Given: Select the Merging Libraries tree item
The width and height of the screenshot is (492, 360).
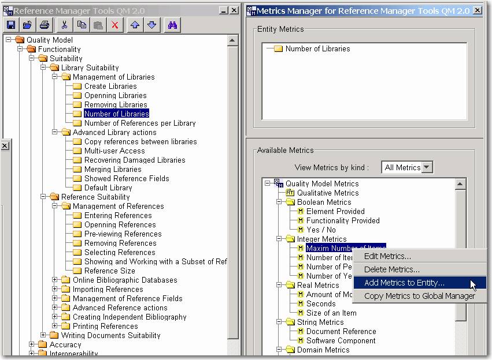Looking at the screenshot, I should click(x=113, y=170).
